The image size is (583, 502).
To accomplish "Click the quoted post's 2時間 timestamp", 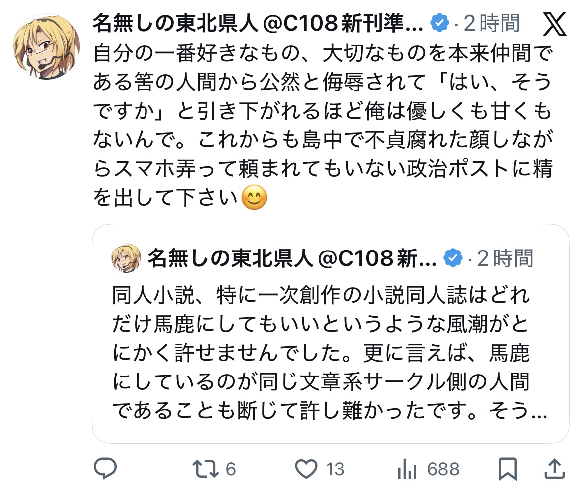I will [x=505, y=258].
